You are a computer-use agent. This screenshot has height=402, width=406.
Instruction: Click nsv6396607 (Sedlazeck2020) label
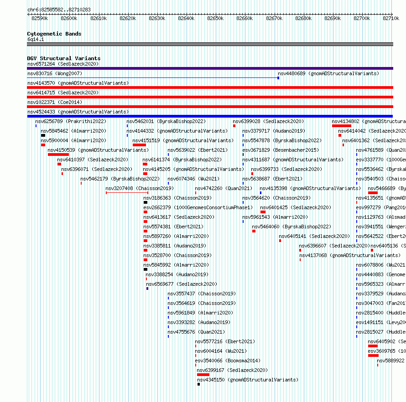coord(334,246)
